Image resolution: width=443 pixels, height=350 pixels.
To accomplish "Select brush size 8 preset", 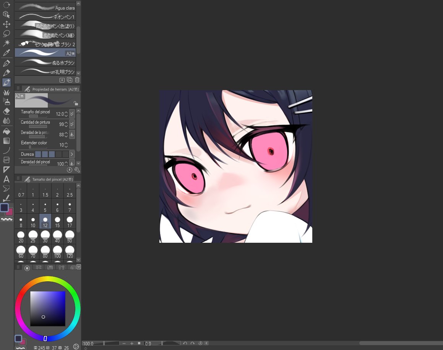I will point(21,221).
